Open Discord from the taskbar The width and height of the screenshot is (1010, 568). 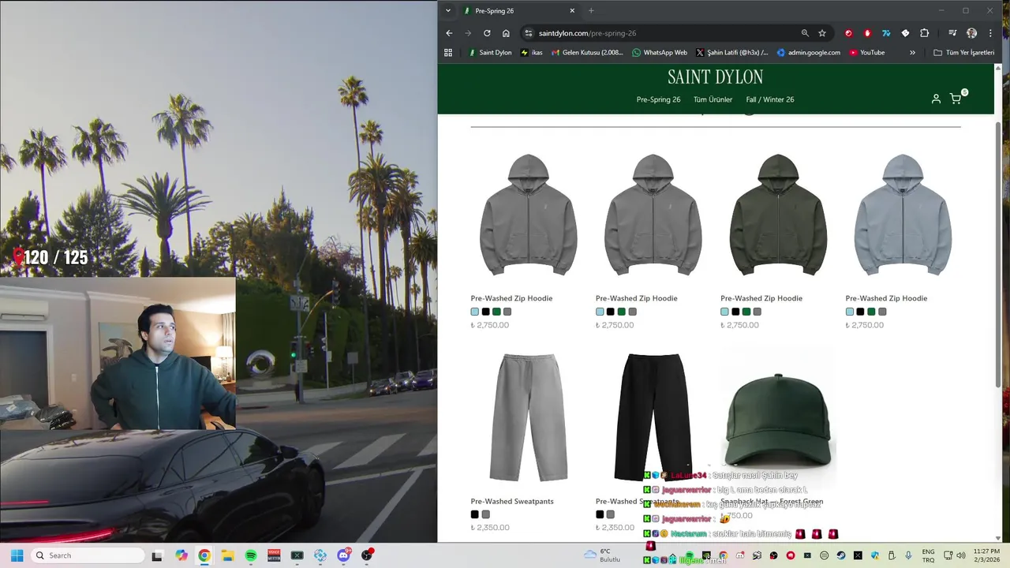[343, 555]
